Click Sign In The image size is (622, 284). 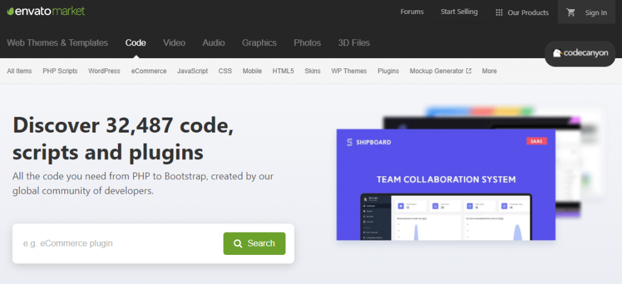click(596, 13)
